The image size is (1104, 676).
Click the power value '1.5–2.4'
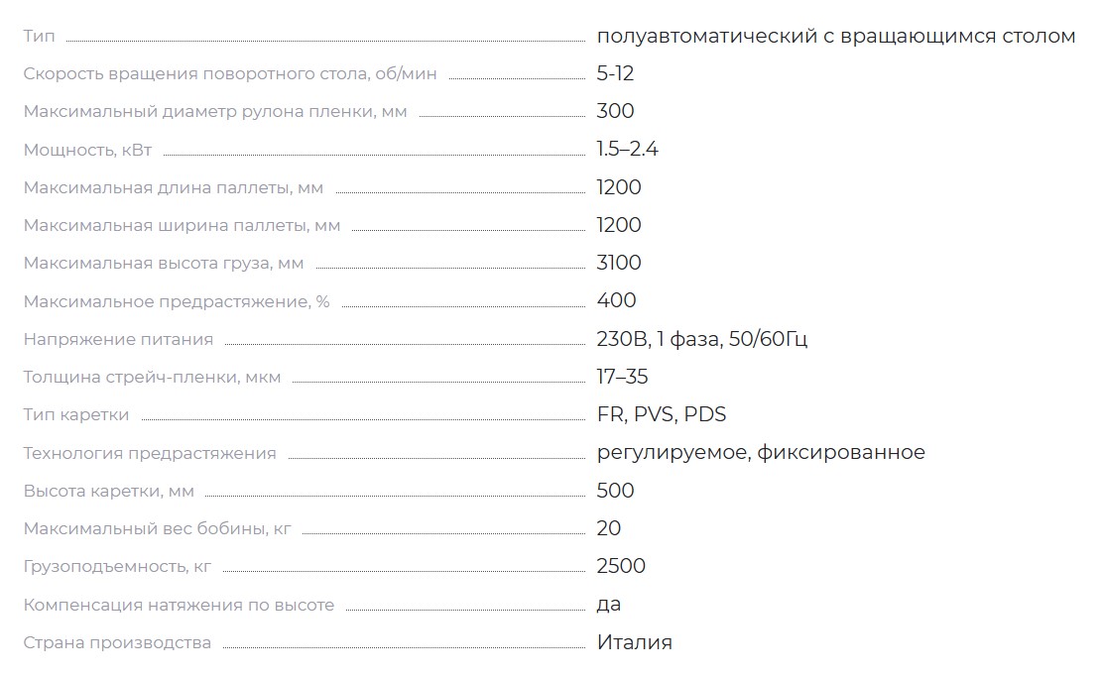tap(627, 149)
